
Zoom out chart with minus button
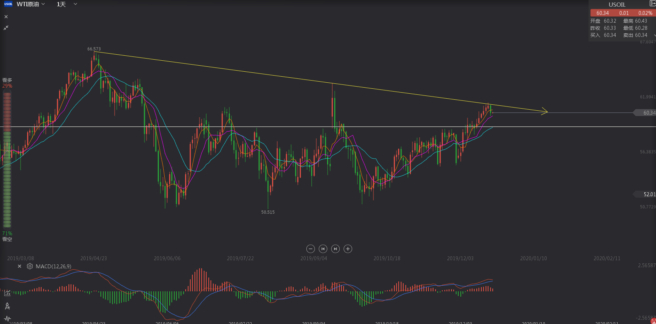click(x=311, y=249)
